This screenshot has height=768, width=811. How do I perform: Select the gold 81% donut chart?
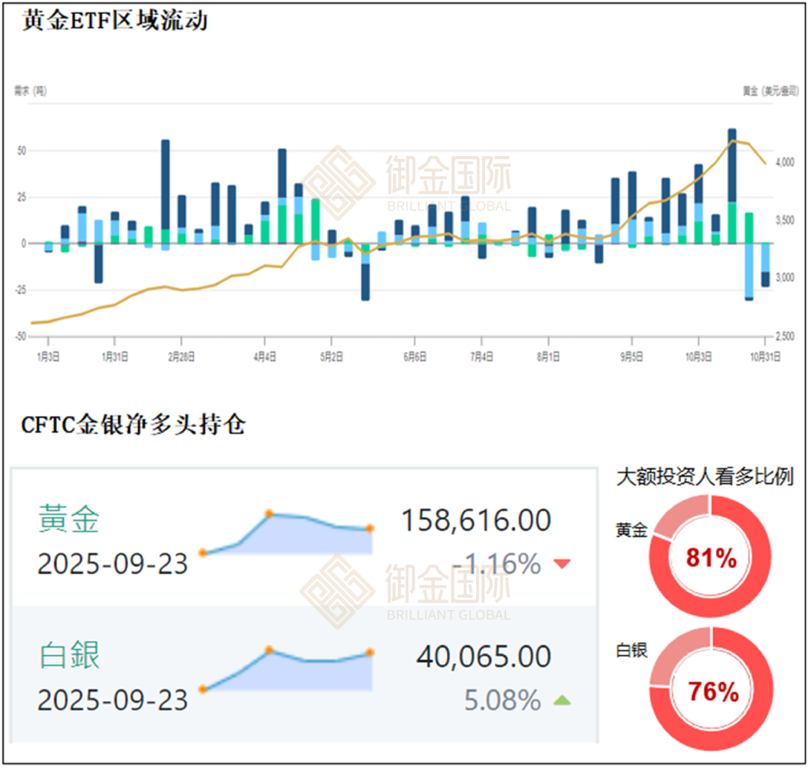710,557
